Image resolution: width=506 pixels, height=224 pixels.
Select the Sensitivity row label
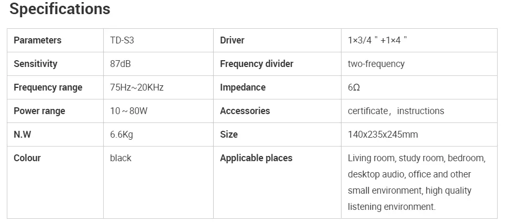tap(35, 64)
